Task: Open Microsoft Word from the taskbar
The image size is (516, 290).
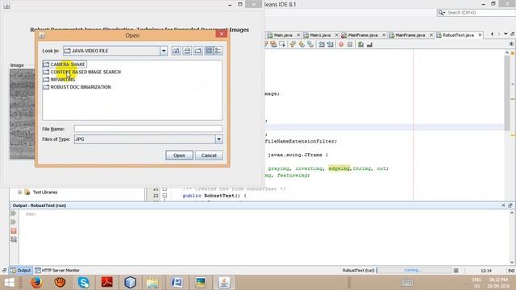Action: click(177, 283)
